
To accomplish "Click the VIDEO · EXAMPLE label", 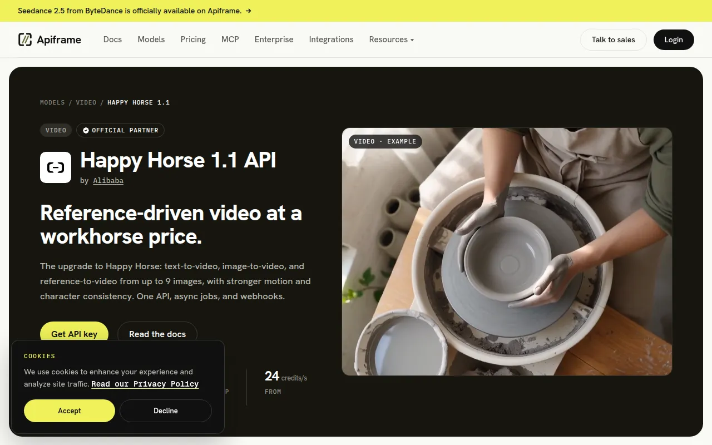I will [x=385, y=141].
